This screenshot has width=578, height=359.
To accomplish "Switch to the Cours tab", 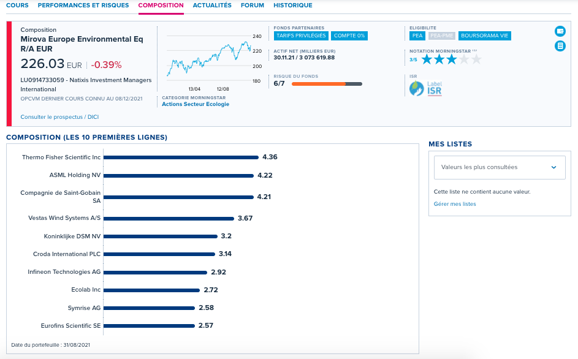I will pyautogui.click(x=17, y=6).
